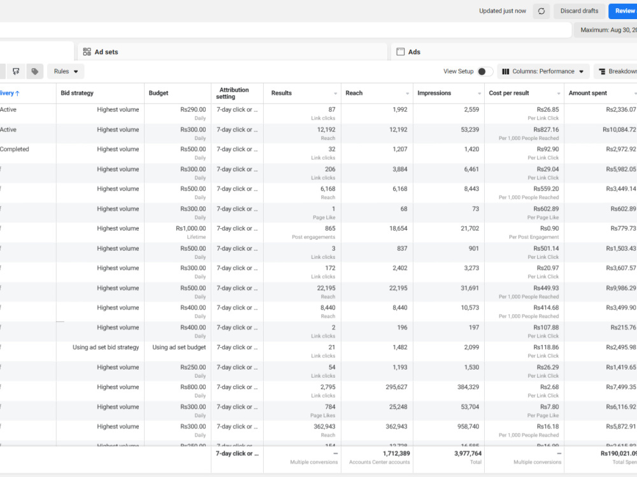This screenshot has height=477, width=637.
Task: Open the Rules dropdown
Action: tap(66, 71)
